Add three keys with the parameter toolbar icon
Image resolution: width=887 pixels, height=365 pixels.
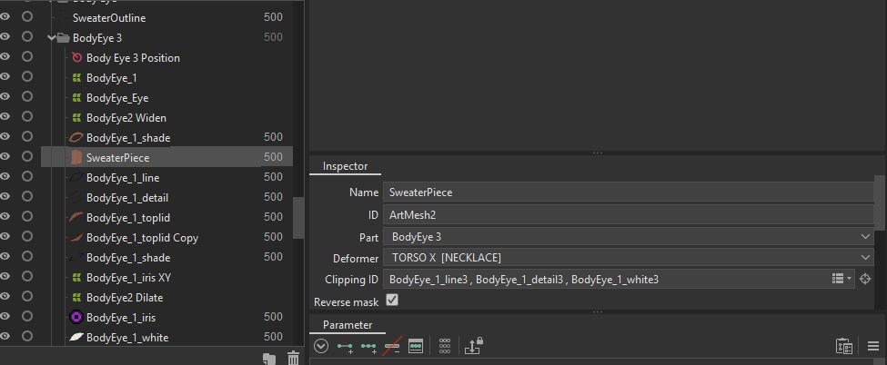point(368,346)
